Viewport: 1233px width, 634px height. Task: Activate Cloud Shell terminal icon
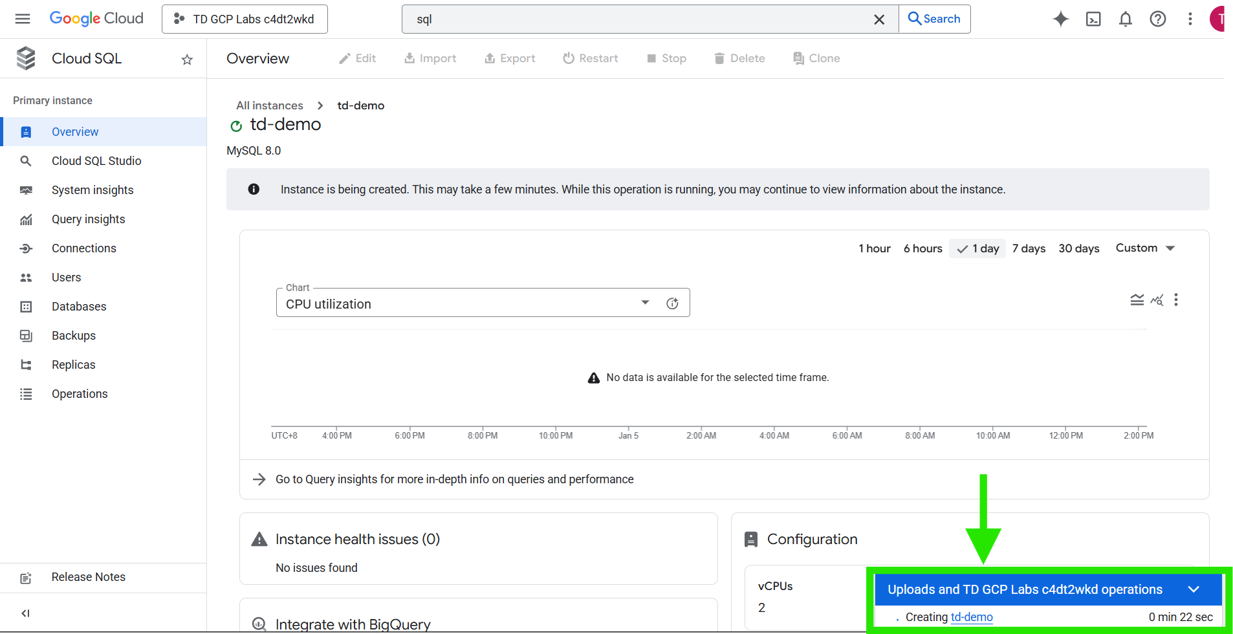click(1093, 19)
